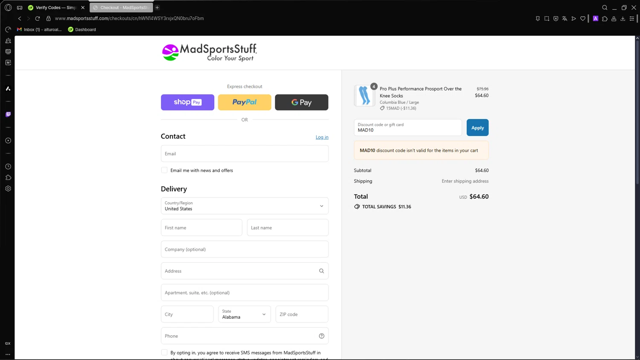Pay with PayPal button

[x=244, y=102]
